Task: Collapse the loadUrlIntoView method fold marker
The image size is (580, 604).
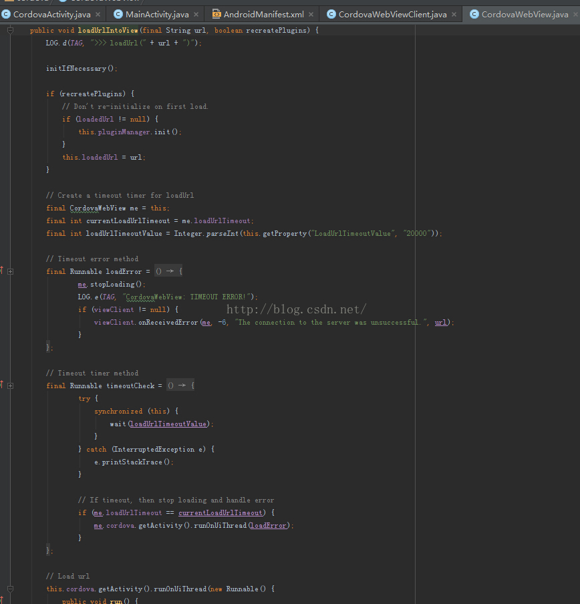Action: (11, 31)
